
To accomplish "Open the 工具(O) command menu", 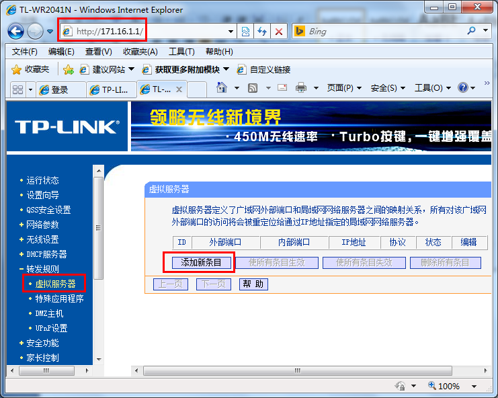I will click(433, 88).
